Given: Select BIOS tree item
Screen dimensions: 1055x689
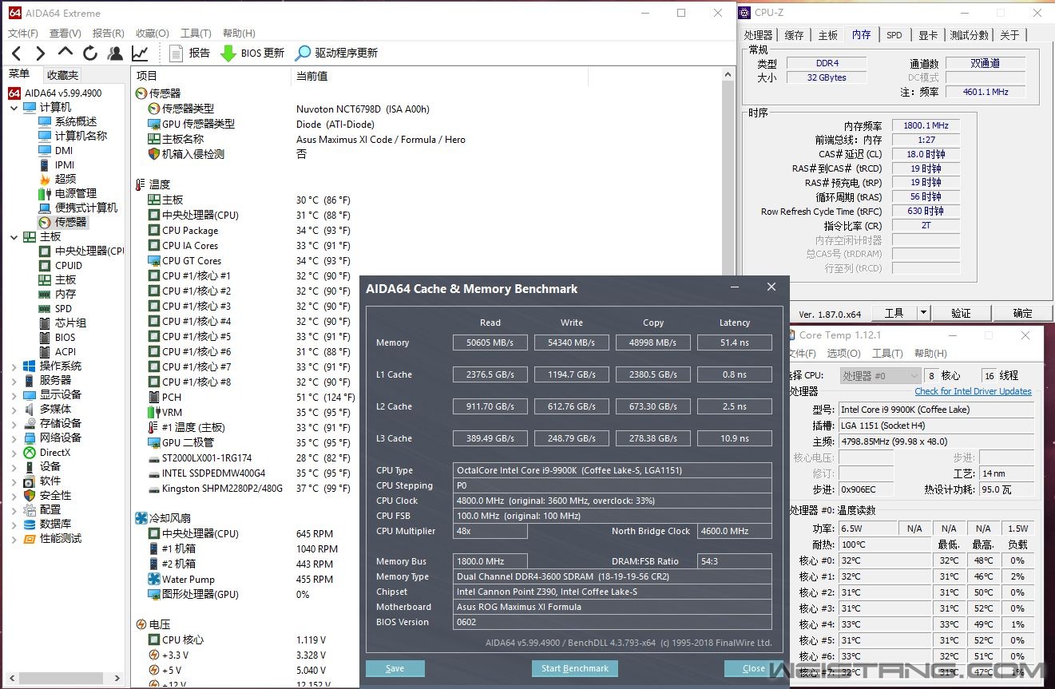Looking at the screenshot, I should 65,337.
